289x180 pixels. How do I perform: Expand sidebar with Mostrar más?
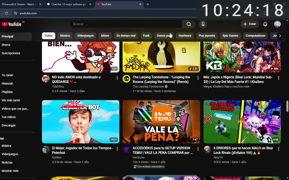(x=10, y=171)
